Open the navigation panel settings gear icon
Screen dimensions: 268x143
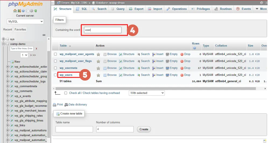coord(31,11)
